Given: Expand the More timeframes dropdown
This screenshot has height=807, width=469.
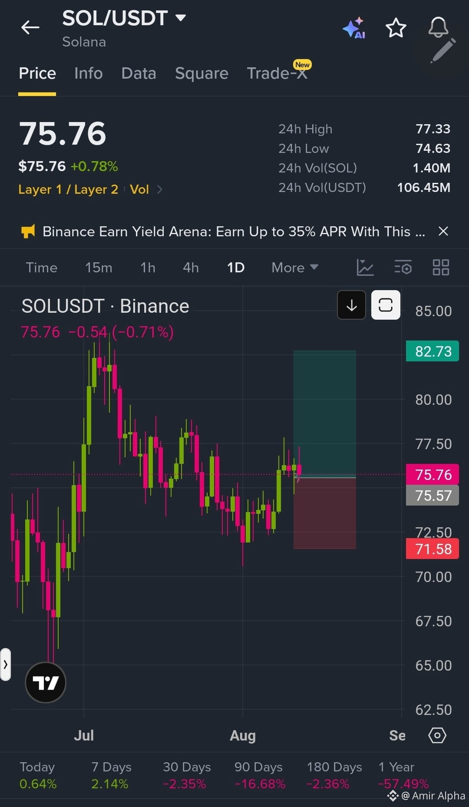Looking at the screenshot, I should pos(295,268).
